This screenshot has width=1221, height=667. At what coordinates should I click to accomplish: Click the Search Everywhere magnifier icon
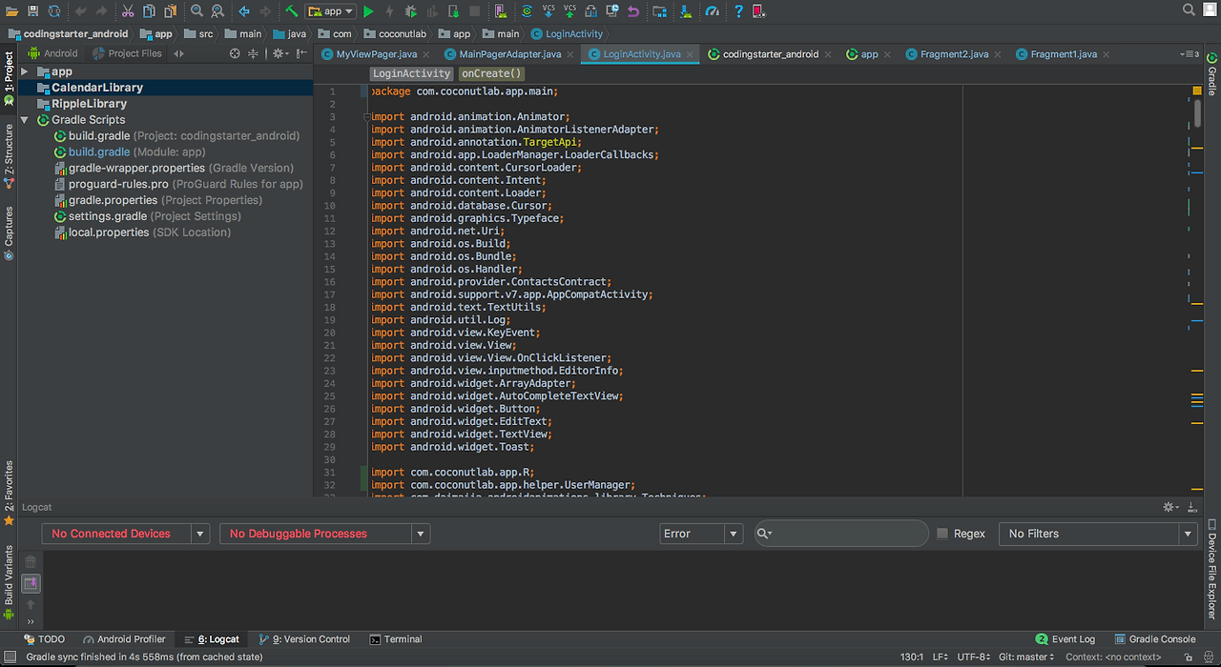click(x=1189, y=10)
